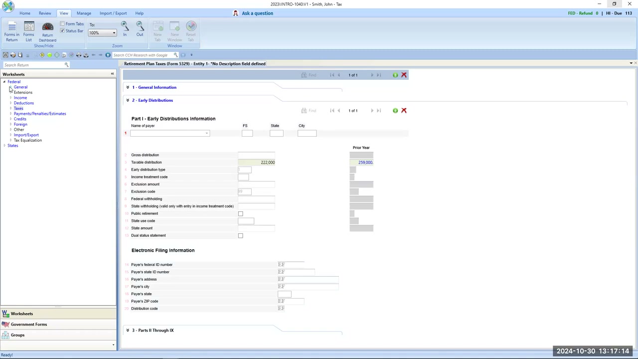Switch to Worksheets panel button

click(x=58, y=314)
